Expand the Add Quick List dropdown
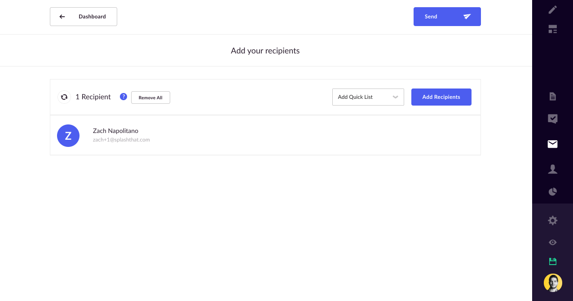 point(368,97)
